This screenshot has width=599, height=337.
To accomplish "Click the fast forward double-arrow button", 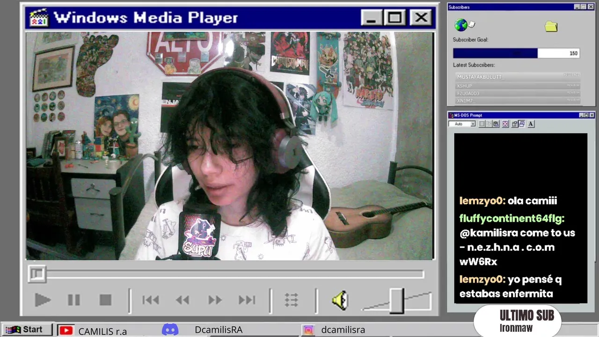I will [215, 300].
